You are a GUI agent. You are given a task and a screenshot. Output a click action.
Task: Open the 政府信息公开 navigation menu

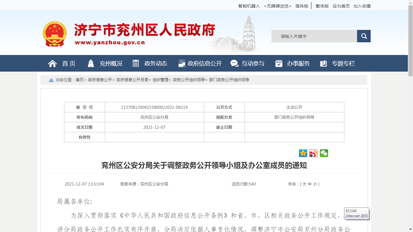(204, 63)
